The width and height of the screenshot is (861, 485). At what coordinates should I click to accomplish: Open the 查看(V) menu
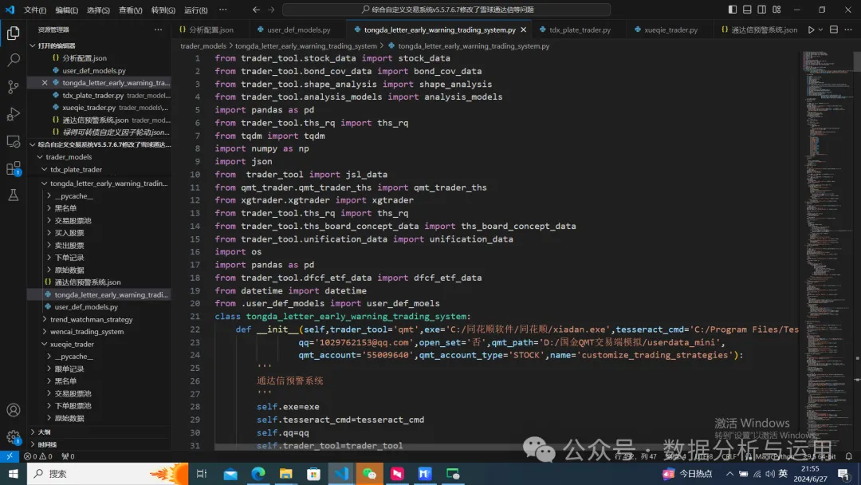click(x=130, y=10)
